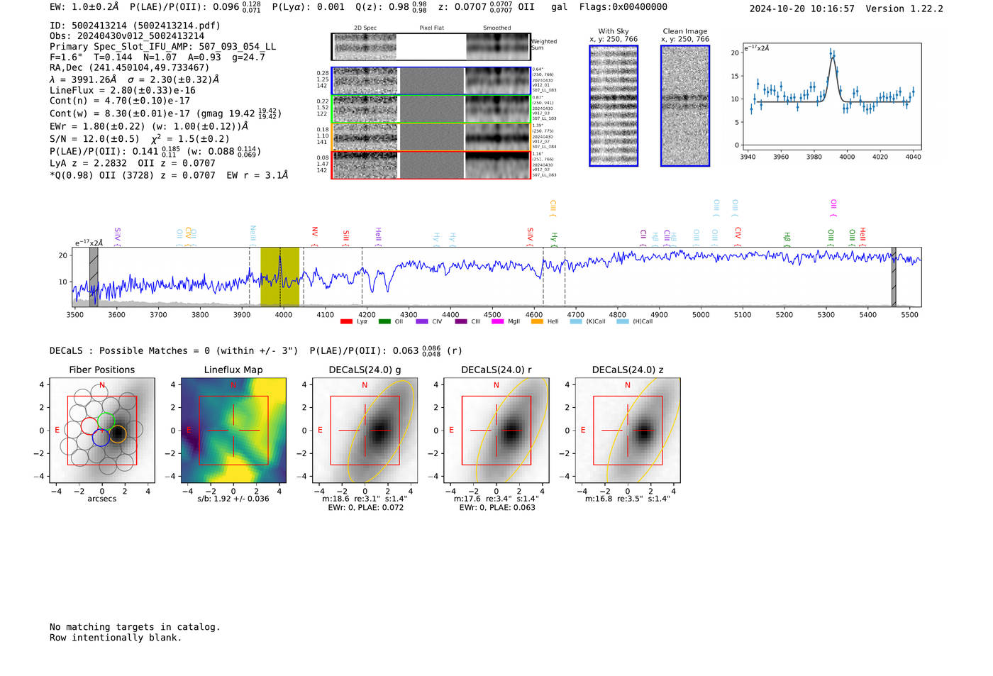Click the Weighted Sum 2D spectrum strip
The image size is (993, 676).
[431, 47]
